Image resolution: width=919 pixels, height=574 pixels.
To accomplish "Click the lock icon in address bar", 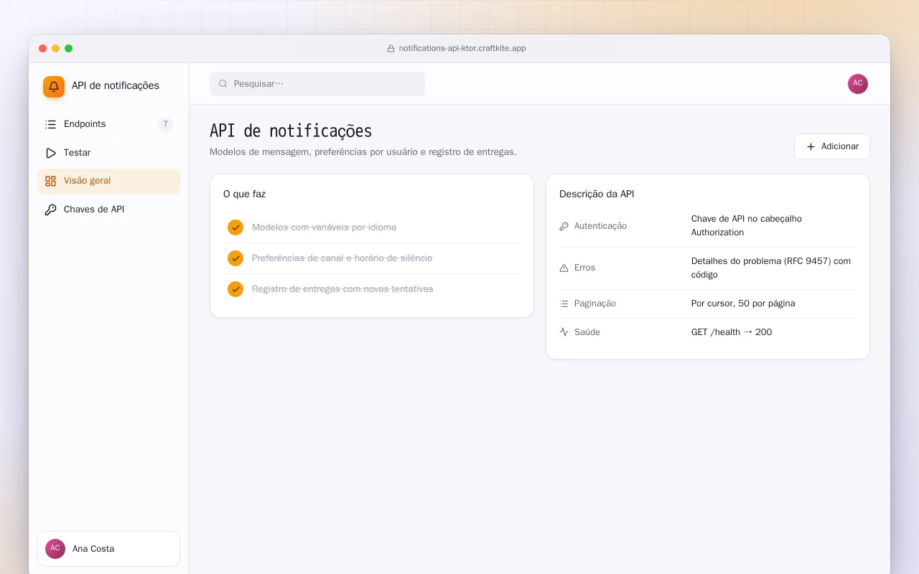I will 391,49.
